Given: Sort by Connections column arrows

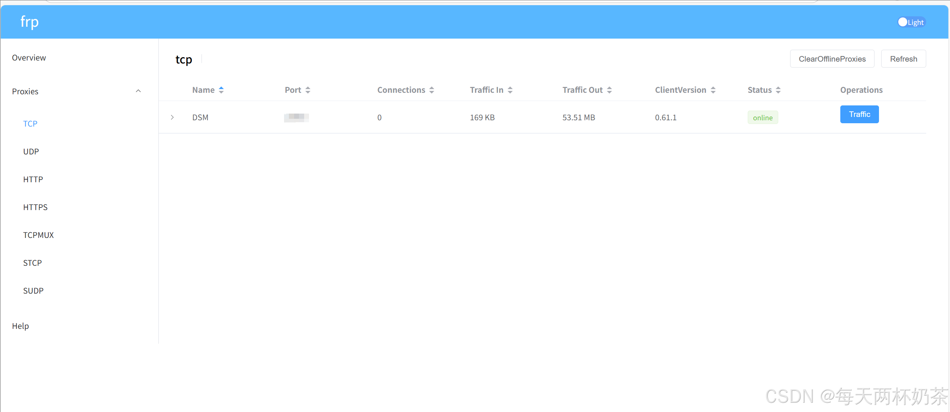Looking at the screenshot, I should [432, 90].
